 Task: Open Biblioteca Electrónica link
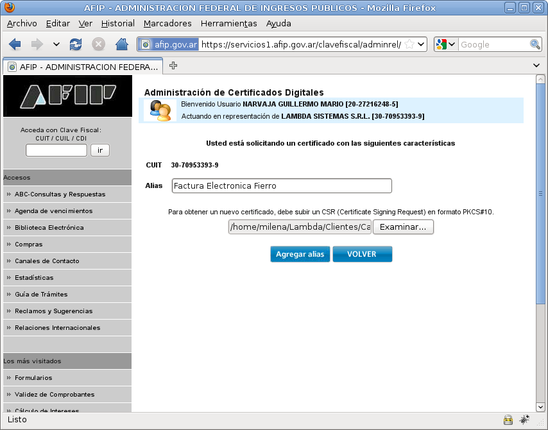[49, 228]
